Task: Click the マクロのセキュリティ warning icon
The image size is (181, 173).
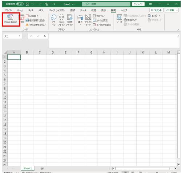Action: [27, 25]
